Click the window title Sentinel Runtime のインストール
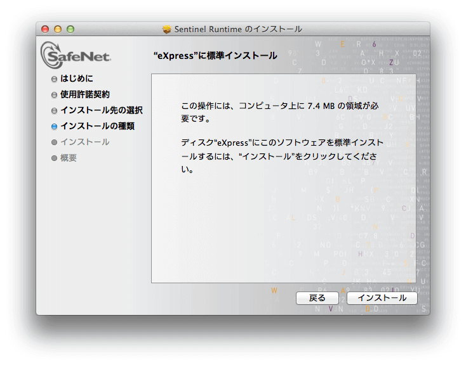This screenshot has width=466, height=365. (x=238, y=29)
